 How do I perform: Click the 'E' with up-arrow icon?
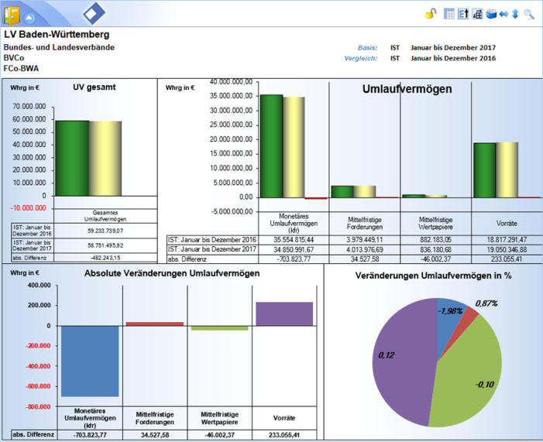(463, 14)
